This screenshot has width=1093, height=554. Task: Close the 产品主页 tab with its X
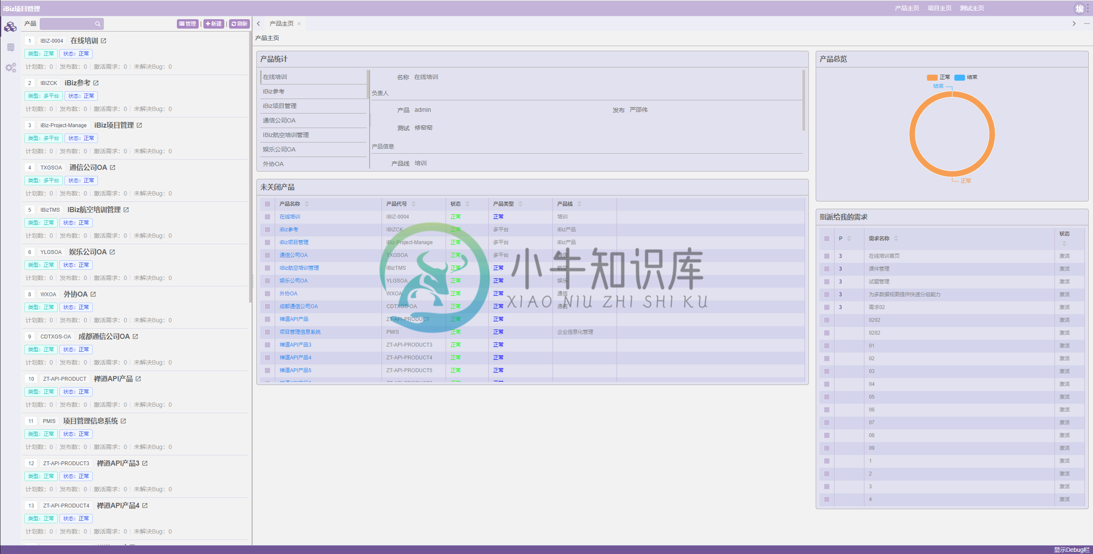tap(299, 24)
